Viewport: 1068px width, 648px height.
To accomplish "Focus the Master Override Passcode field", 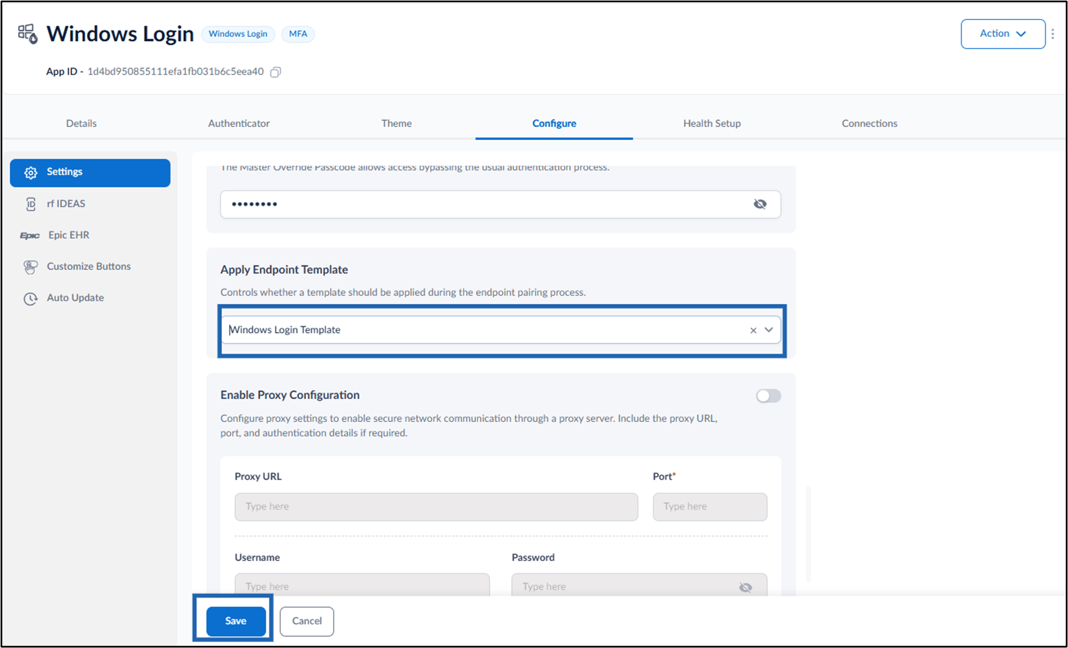I will point(501,204).
